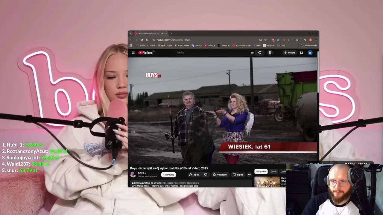
Task: Open the media control icon in toolbar
Action: click(305, 40)
